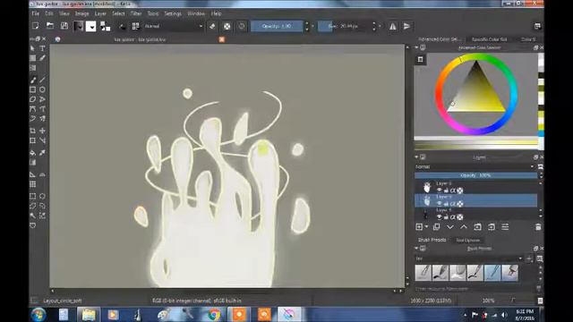
Task: Select the Text tool in toolbox
Action: click(42, 48)
